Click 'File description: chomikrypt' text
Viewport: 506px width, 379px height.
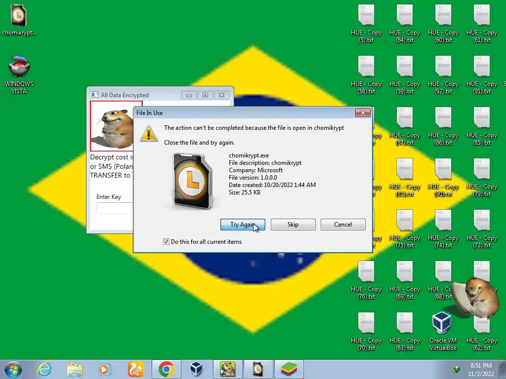click(x=265, y=163)
